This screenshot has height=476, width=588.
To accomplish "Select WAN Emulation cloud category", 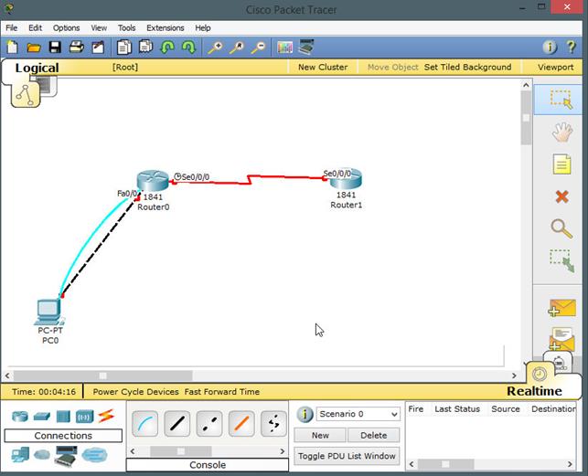I will pyautogui.click(x=42, y=455).
